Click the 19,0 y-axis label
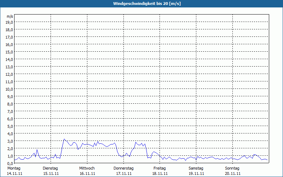 point(9,22)
